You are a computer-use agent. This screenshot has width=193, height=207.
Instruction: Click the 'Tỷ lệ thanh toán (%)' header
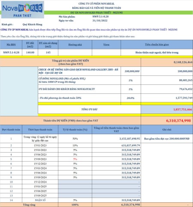click(x=75, y=129)
